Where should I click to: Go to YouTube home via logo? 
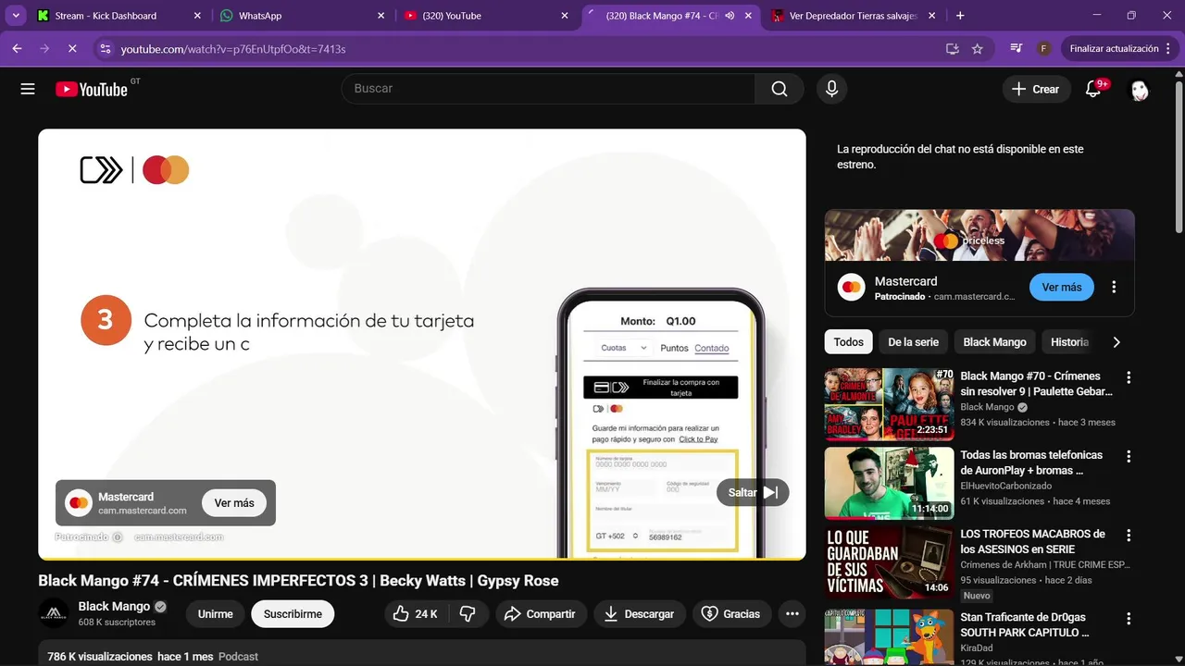[92, 89]
